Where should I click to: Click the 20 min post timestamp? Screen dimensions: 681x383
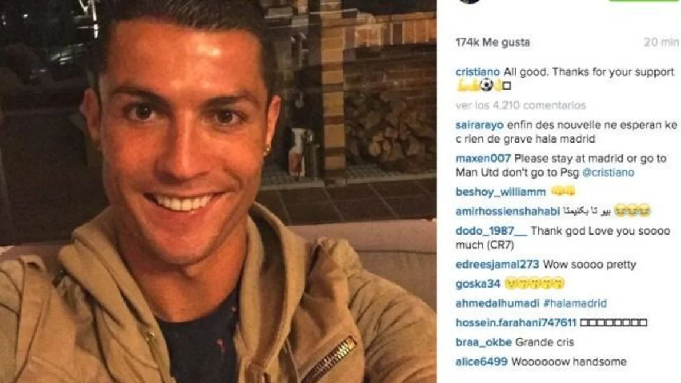pos(660,42)
